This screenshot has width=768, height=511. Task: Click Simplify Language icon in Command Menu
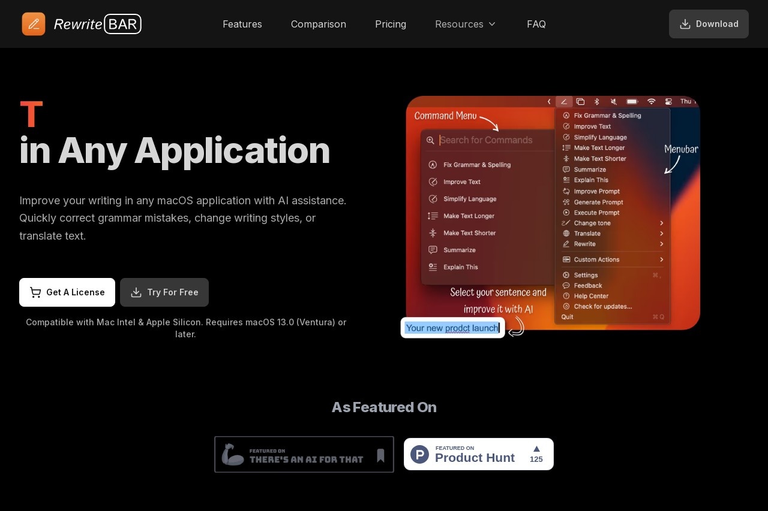(433, 199)
